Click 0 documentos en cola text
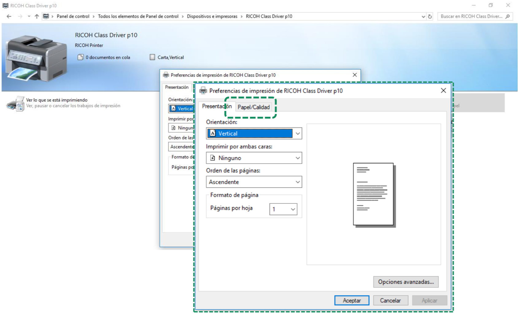 [108, 57]
